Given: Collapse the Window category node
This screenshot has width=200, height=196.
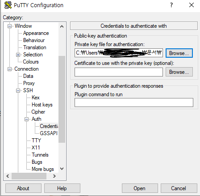Looking at the screenshot, I should pyautogui.click(x=10, y=26).
